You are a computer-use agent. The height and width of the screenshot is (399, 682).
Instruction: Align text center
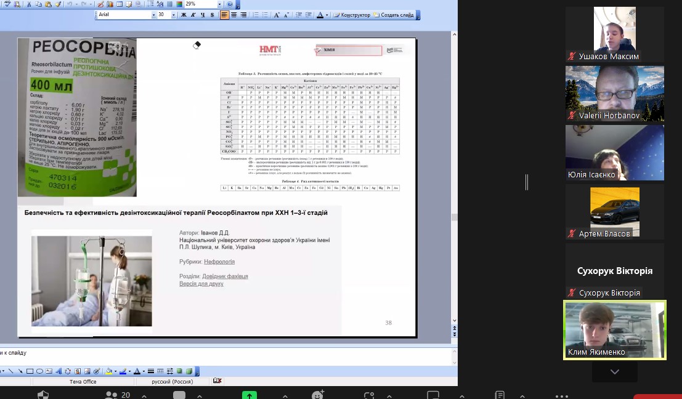click(234, 15)
